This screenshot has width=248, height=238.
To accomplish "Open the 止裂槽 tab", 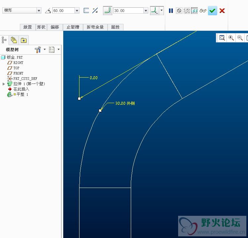I will click(x=73, y=27).
